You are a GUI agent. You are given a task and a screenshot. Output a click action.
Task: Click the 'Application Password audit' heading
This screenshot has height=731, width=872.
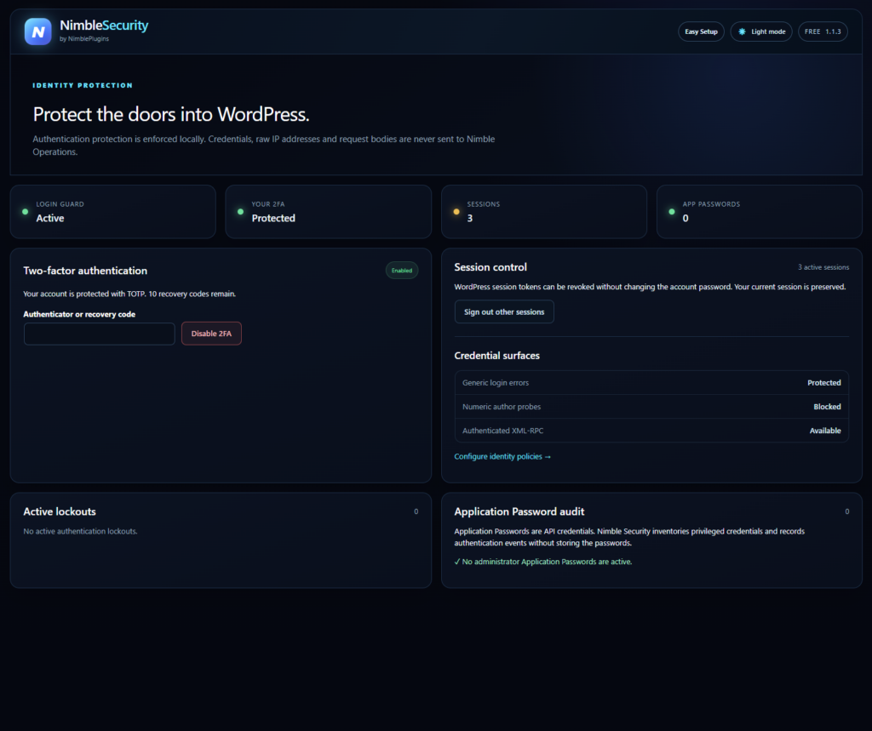(519, 511)
